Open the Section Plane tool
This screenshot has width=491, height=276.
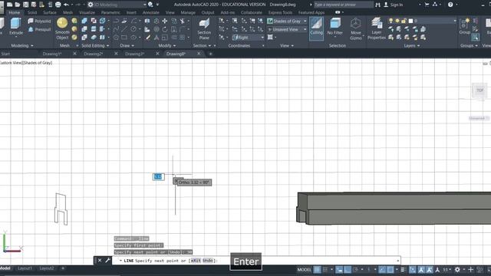tap(204, 29)
